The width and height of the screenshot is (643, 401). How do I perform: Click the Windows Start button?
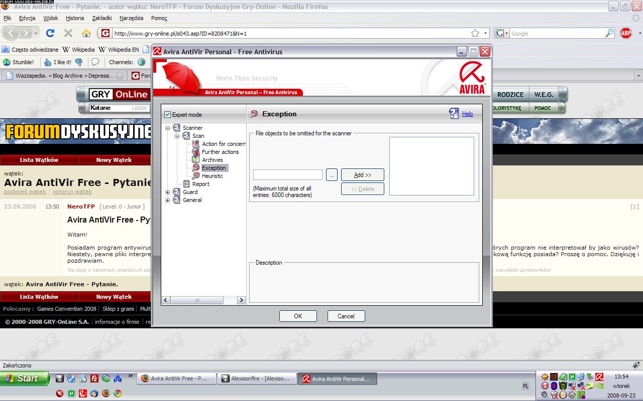[x=25, y=378]
